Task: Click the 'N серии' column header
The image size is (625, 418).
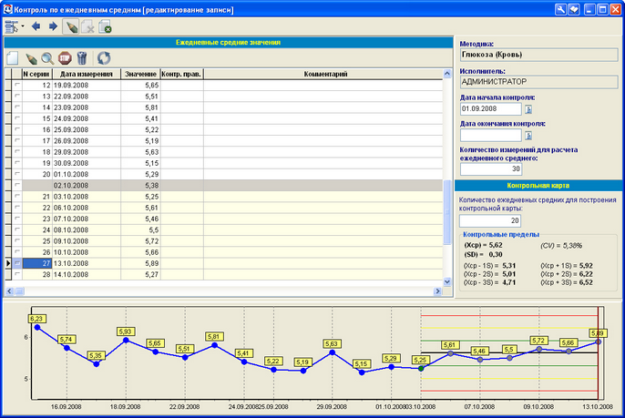Action: point(36,74)
